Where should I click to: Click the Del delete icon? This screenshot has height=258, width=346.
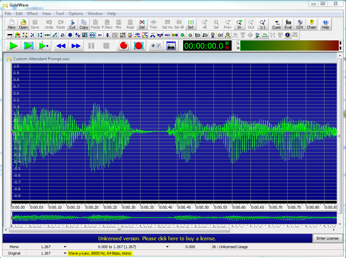tap(142, 24)
